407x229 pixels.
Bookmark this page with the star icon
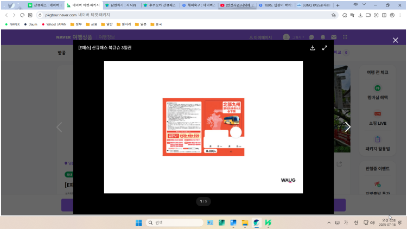click(x=334, y=15)
